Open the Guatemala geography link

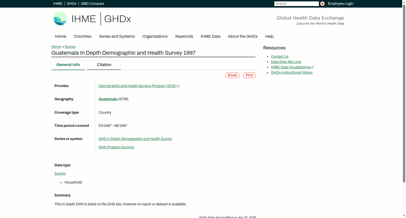tap(108, 99)
